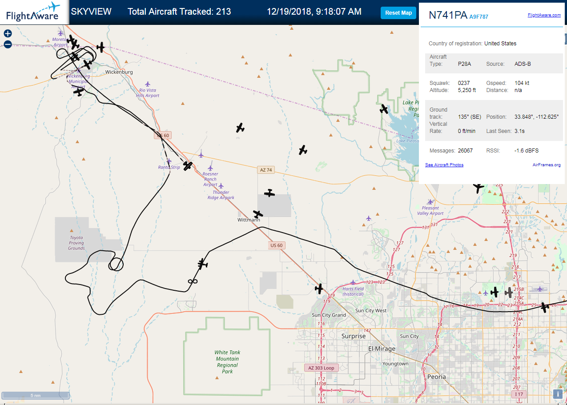
Task: Click the Roesner Ranch Airport icon
Action: pyautogui.click(x=210, y=168)
